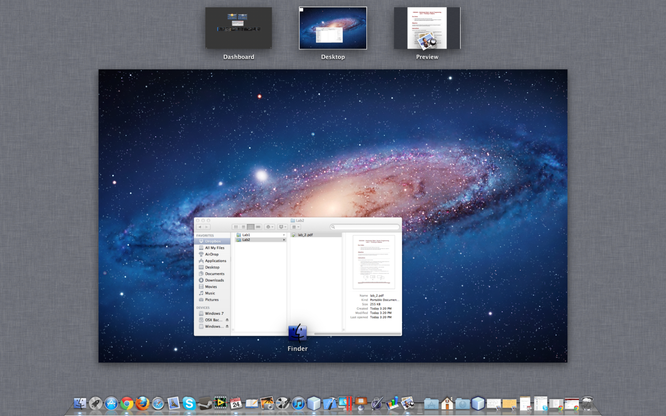Image resolution: width=666 pixels, height=416 pixels.
Task: Open Finder from the Dock
Action: [80, 403]
